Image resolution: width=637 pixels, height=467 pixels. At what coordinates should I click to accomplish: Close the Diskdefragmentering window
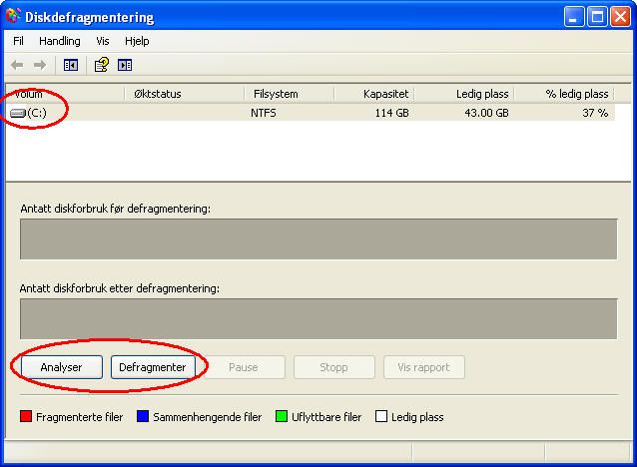621,17
